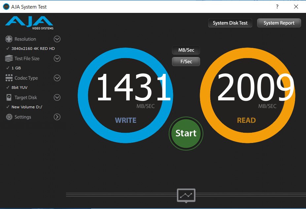The image size is (306, 209).
Task: Click the Test File Size stack icon
Action: [9, 58]
